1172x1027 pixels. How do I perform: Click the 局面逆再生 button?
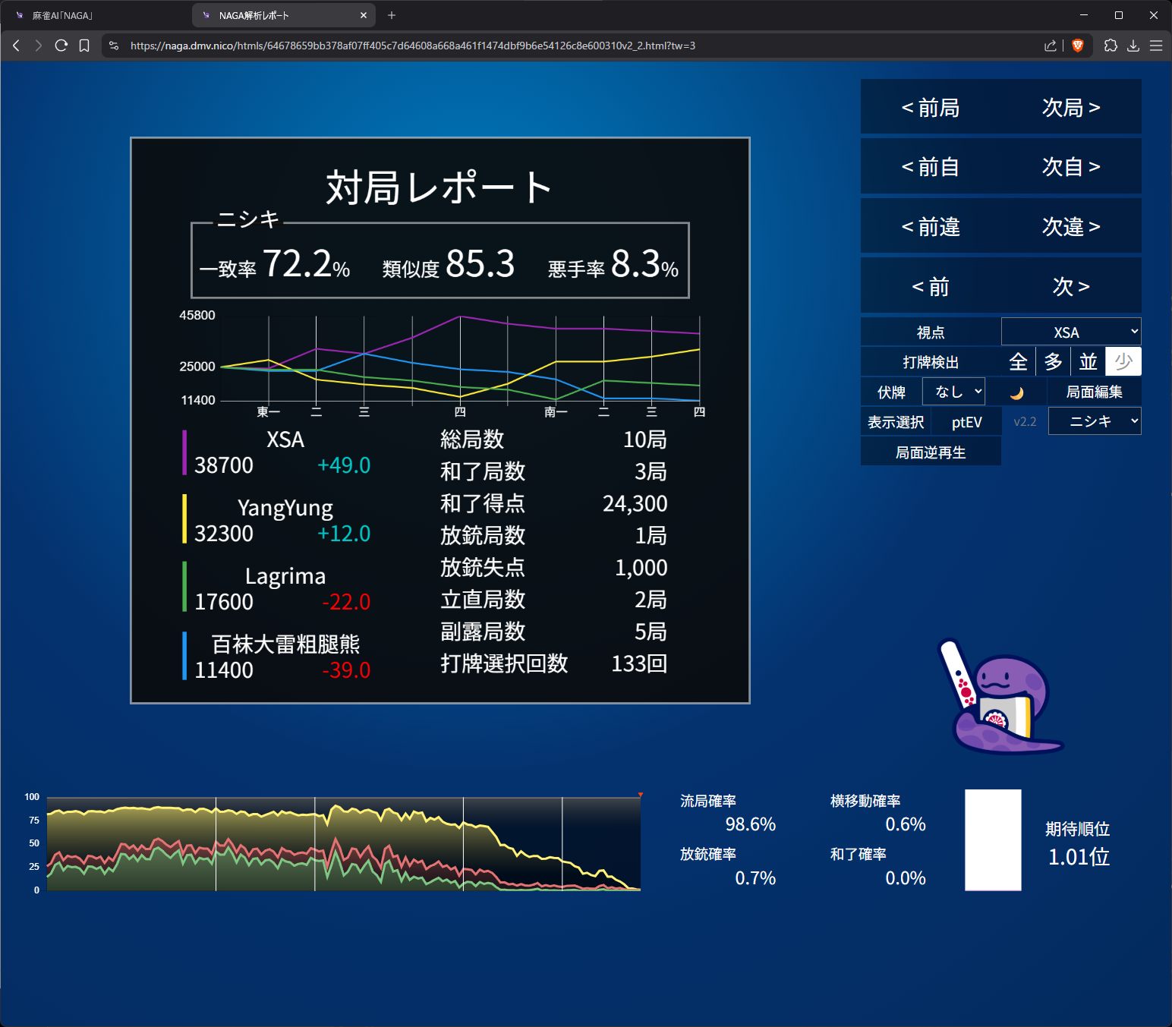click(x=931, y=452)
